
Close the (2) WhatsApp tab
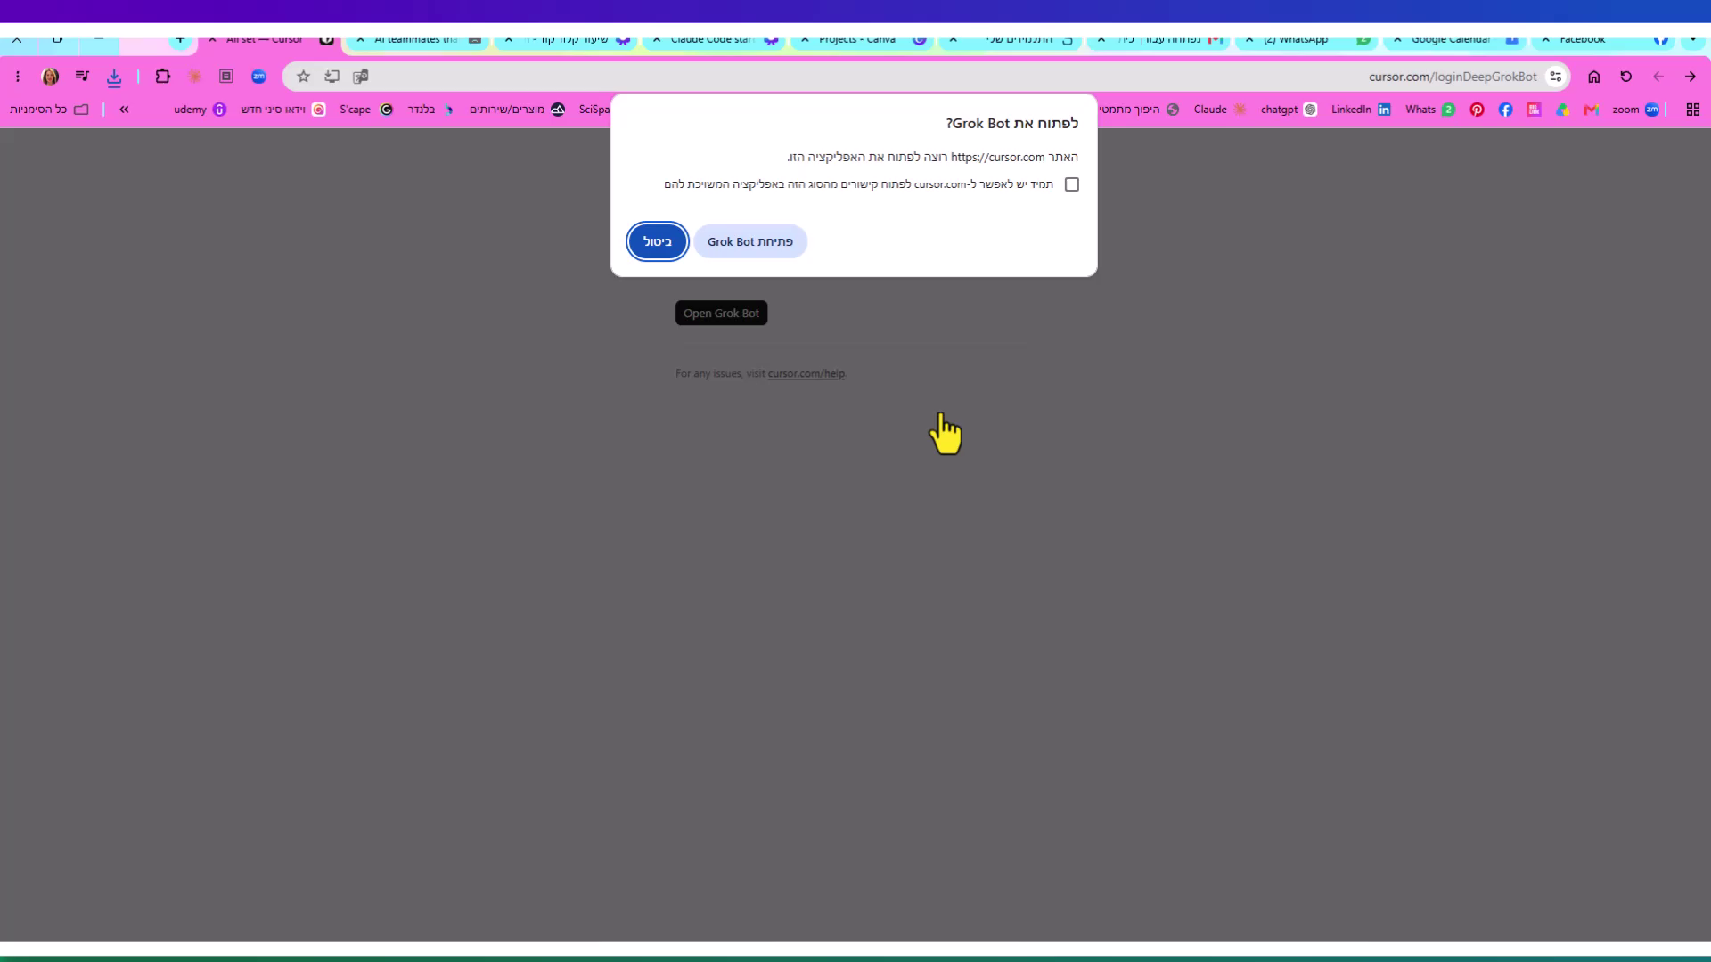click(1249, 40)
